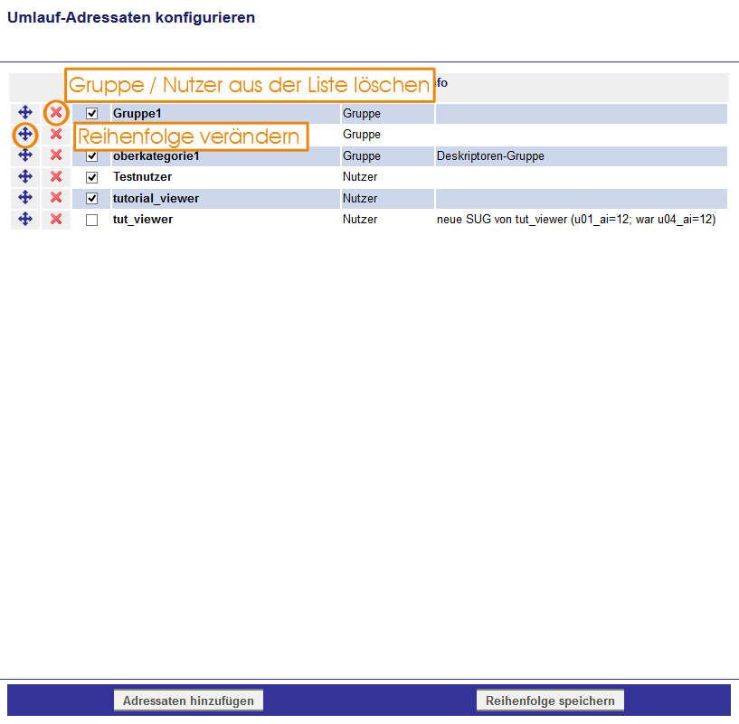Image resolution: width=739 pixels, height=724 pixels.
Task: Uncheck the Testnutzer checkbox
Action: pos(92,177)
